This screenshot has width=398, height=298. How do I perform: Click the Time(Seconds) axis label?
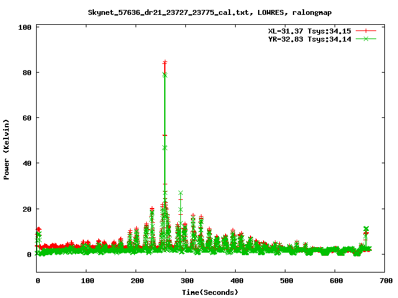pos(210,292)
